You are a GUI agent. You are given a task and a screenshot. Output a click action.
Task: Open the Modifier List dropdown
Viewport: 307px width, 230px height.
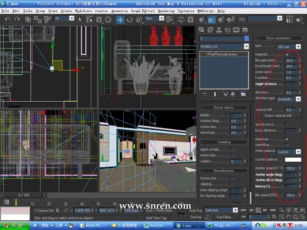click(x=246, y=46)
